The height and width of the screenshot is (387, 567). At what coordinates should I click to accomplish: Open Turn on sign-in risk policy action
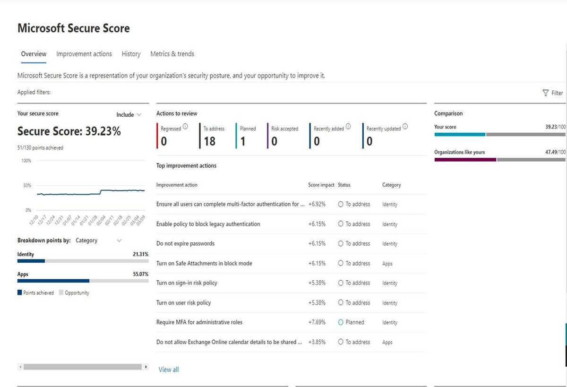(187, 283)
